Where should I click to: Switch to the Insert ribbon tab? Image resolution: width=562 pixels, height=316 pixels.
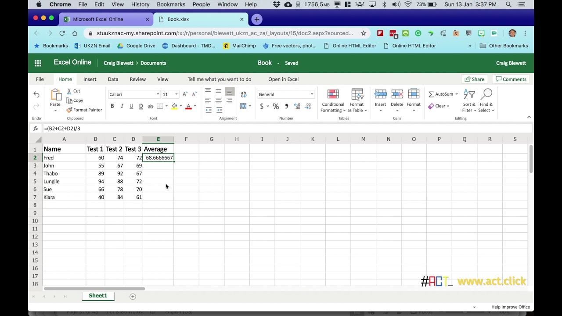click(90, 79)
